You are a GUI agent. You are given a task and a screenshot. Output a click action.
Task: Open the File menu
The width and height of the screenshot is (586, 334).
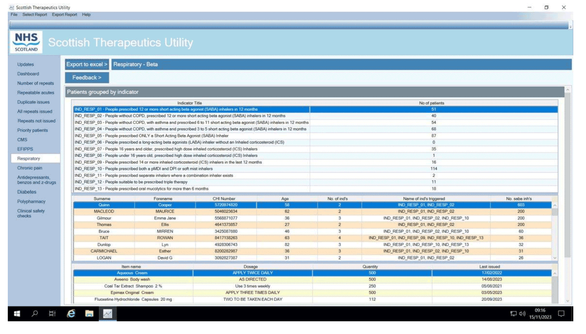click(14, 15)
